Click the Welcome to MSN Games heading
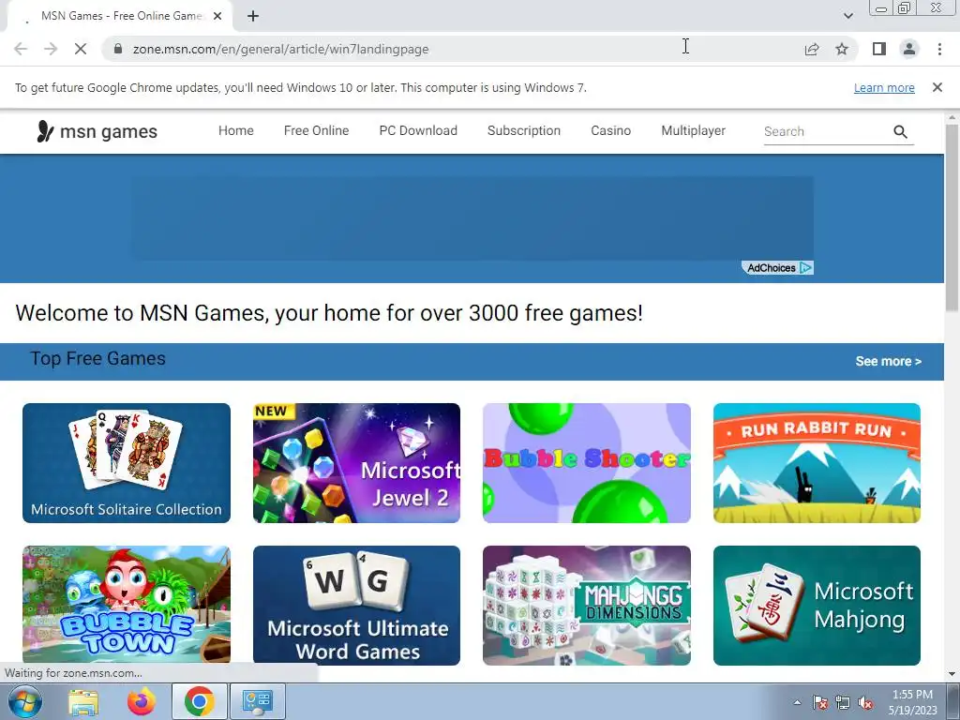960x720 pixels. point(329,313)
